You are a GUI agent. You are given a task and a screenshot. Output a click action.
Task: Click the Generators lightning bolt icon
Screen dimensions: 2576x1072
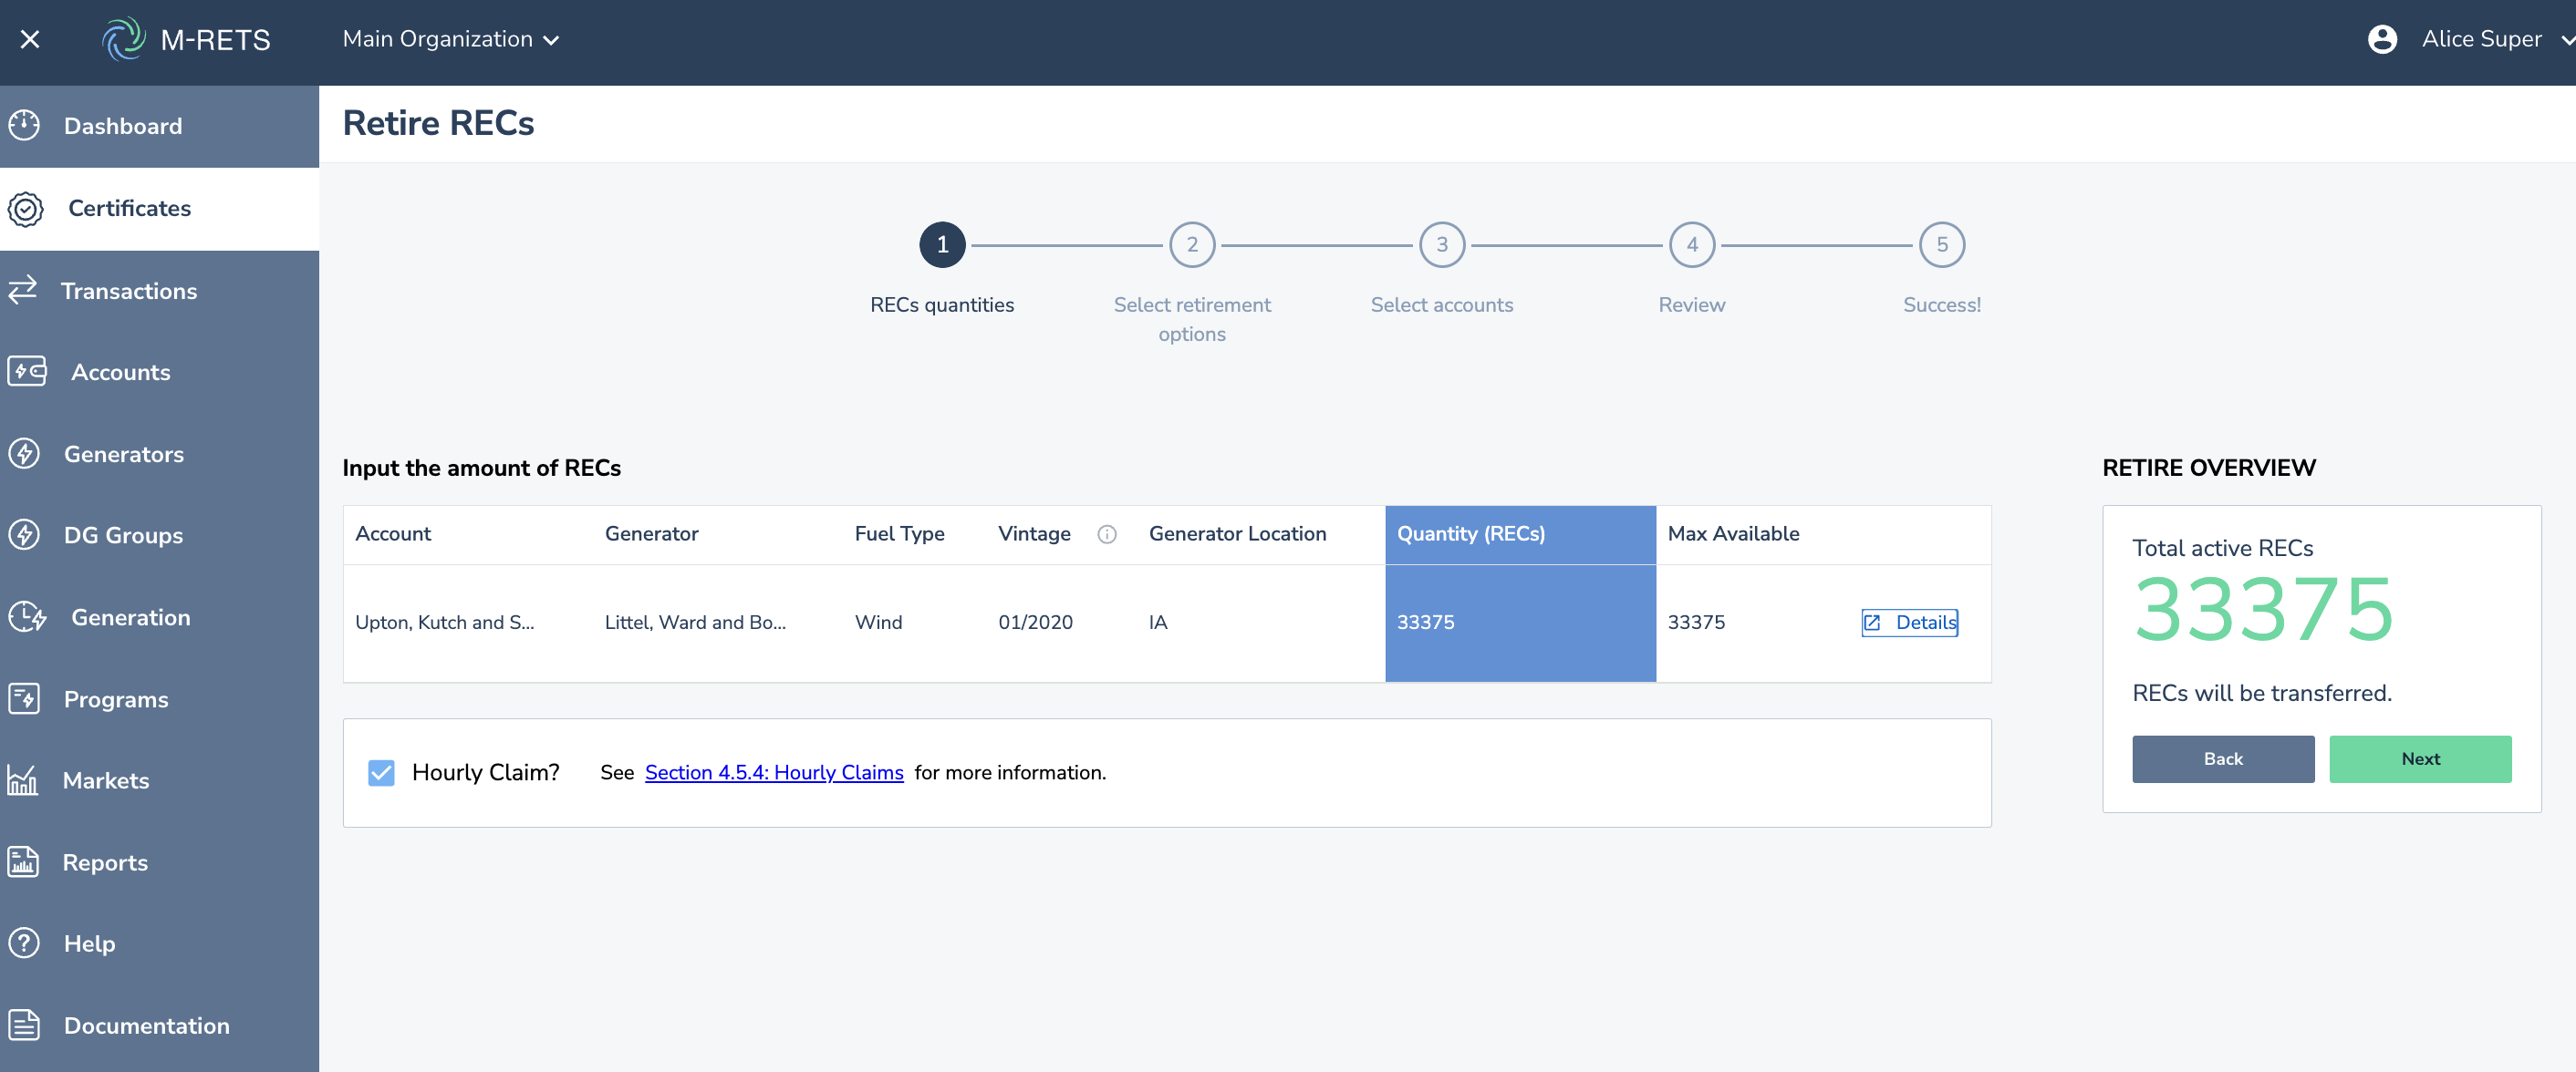point(24,454)
